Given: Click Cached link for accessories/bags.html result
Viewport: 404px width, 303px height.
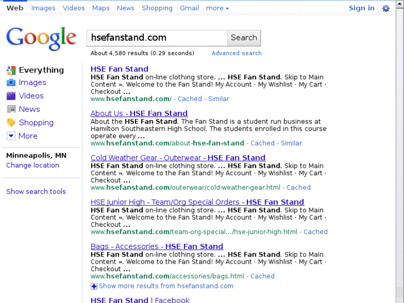Looking at the screenshot, I should click(x=262, y=276).
